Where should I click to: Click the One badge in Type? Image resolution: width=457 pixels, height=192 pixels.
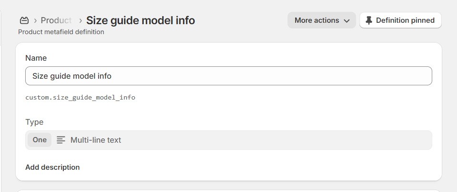tap(40, 140)
